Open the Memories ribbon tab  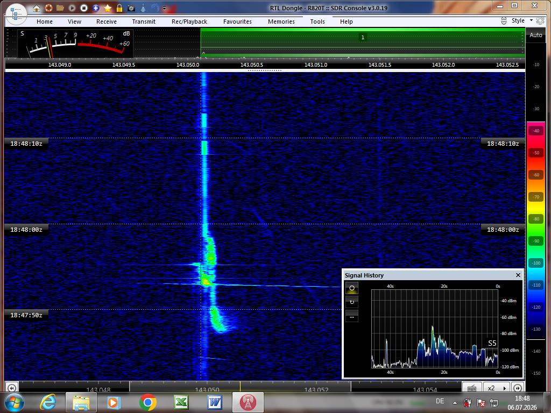[281, 22]
